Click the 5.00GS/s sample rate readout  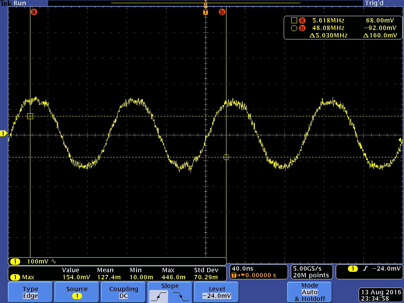click(x=307, y=268)
